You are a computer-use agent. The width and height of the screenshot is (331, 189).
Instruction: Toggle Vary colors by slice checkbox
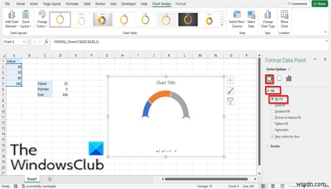(x=272, y=136)
